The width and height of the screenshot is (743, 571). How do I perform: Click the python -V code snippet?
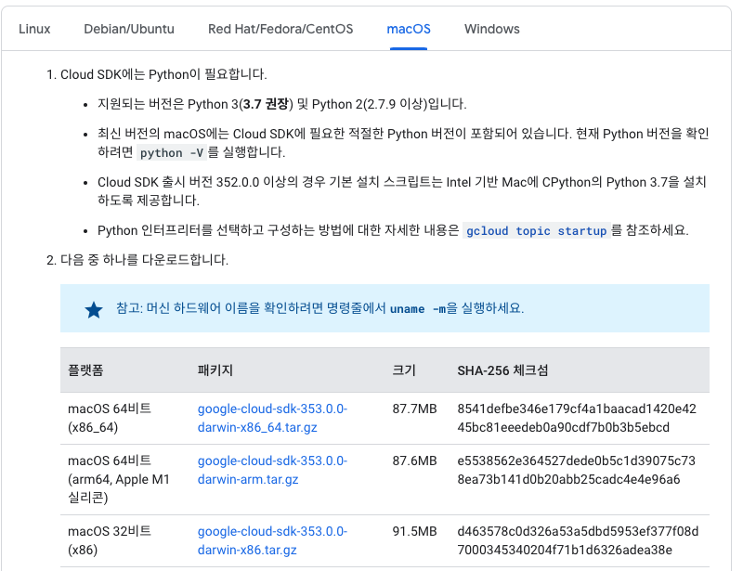(171, 153)
